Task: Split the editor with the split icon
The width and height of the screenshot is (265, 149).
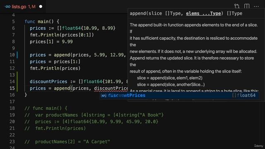Action: click(247, 7)
